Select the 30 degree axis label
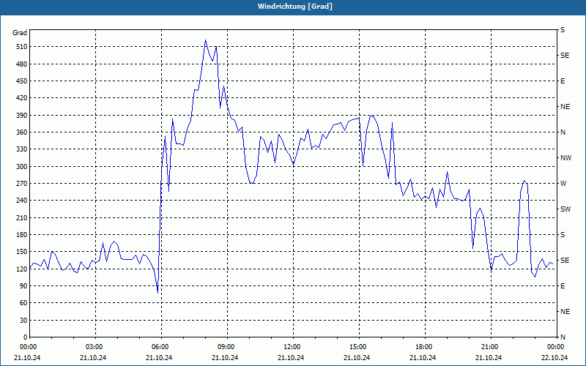Viewport: 586px width, 366px height. coord(23,321)
